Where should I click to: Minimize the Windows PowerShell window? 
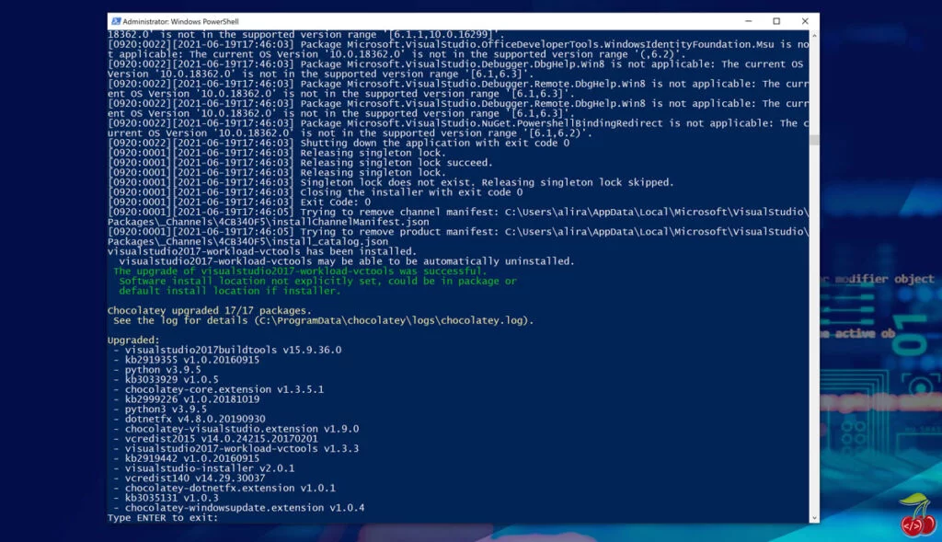click(x=748, y=21)
